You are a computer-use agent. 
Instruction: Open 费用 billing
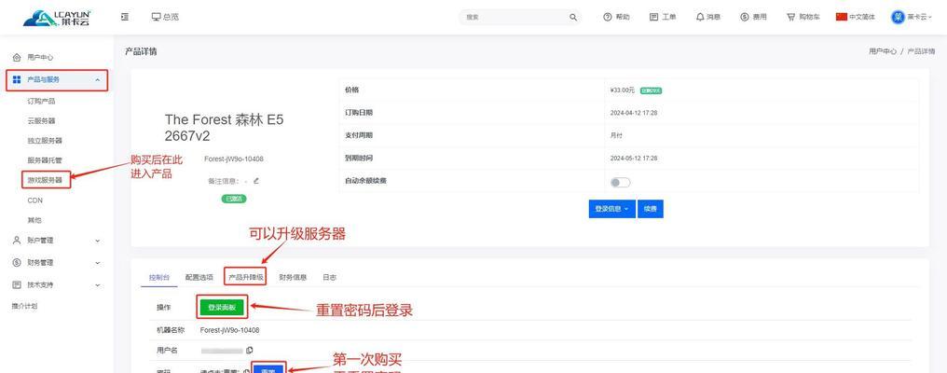click(x=753, y=17)
